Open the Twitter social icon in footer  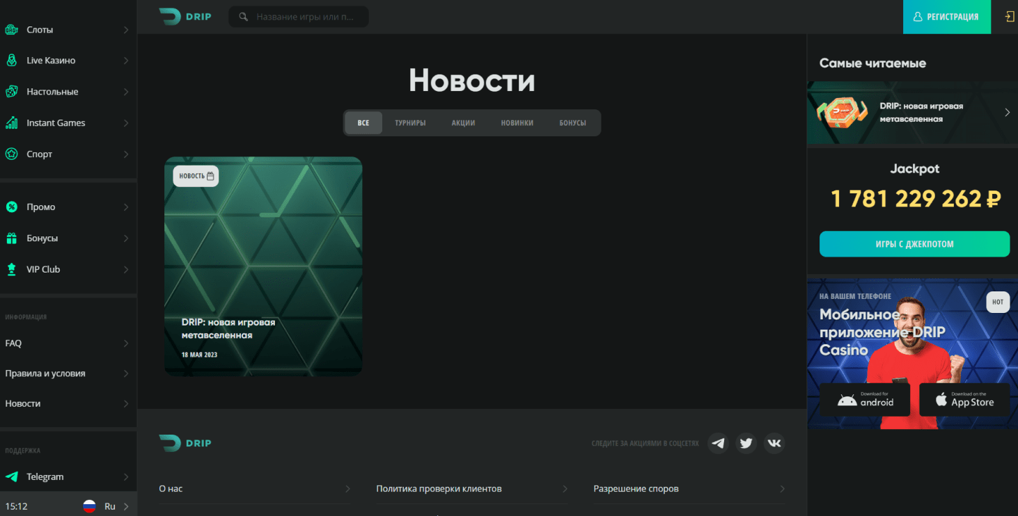[x=746, y=443]
